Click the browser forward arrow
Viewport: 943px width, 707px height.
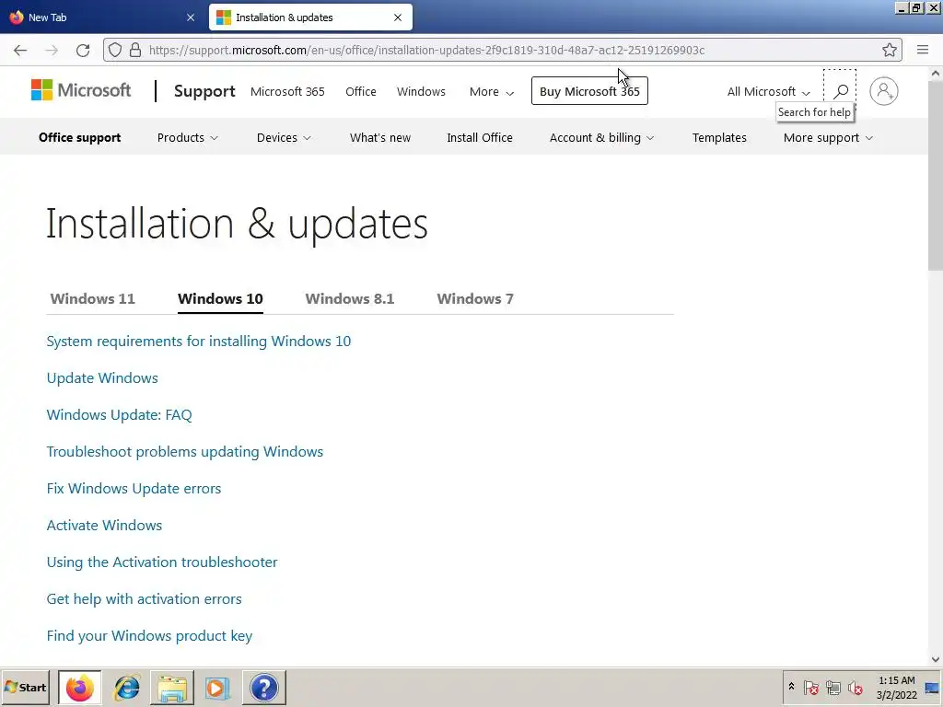point(52,51)
